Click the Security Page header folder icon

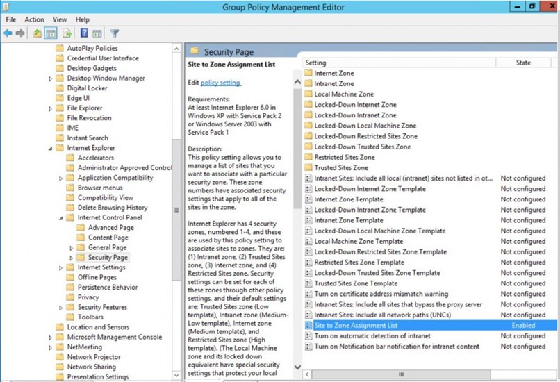195,51
